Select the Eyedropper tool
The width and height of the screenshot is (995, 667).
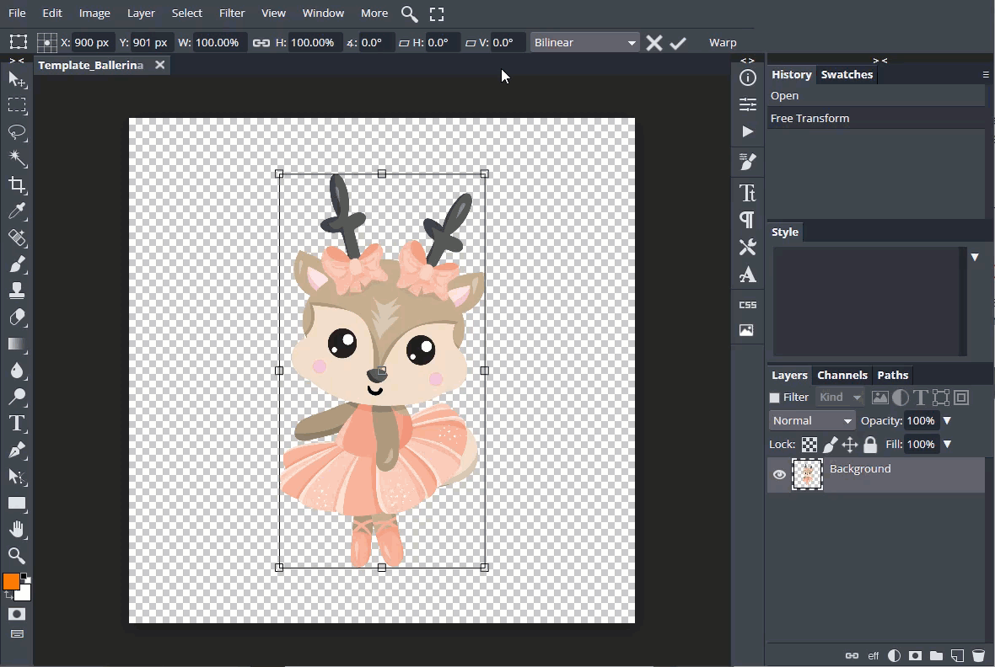coord(17,211)
